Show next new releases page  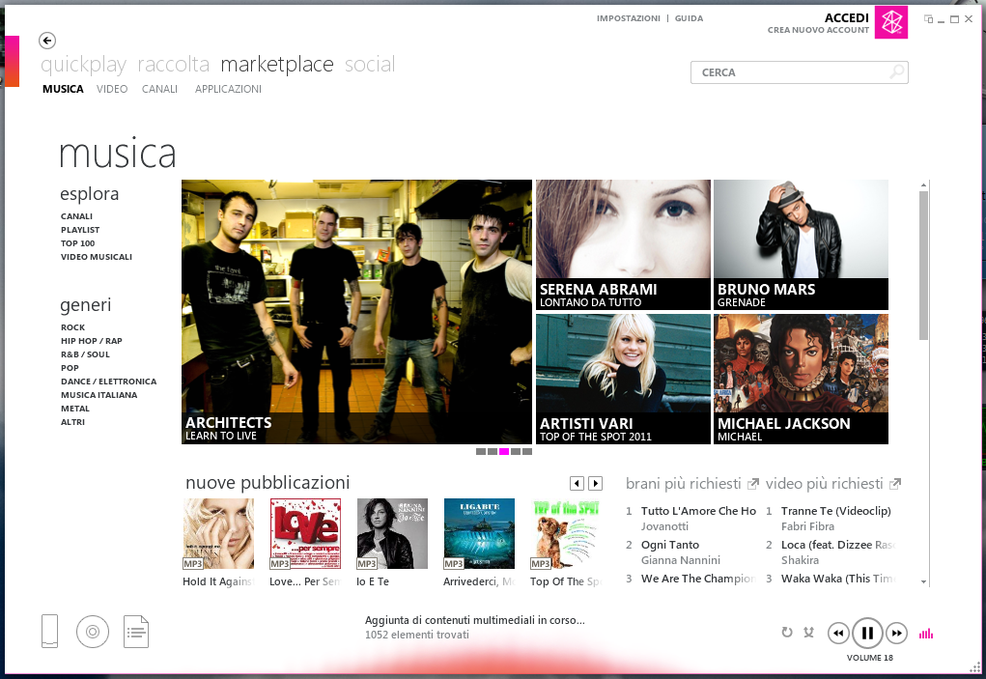coord(596,483)
